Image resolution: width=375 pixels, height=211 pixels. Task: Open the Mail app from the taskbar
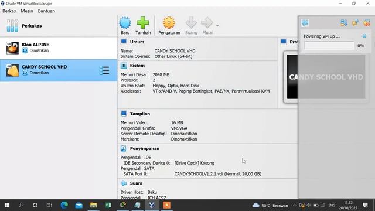[x=79, y=205]
